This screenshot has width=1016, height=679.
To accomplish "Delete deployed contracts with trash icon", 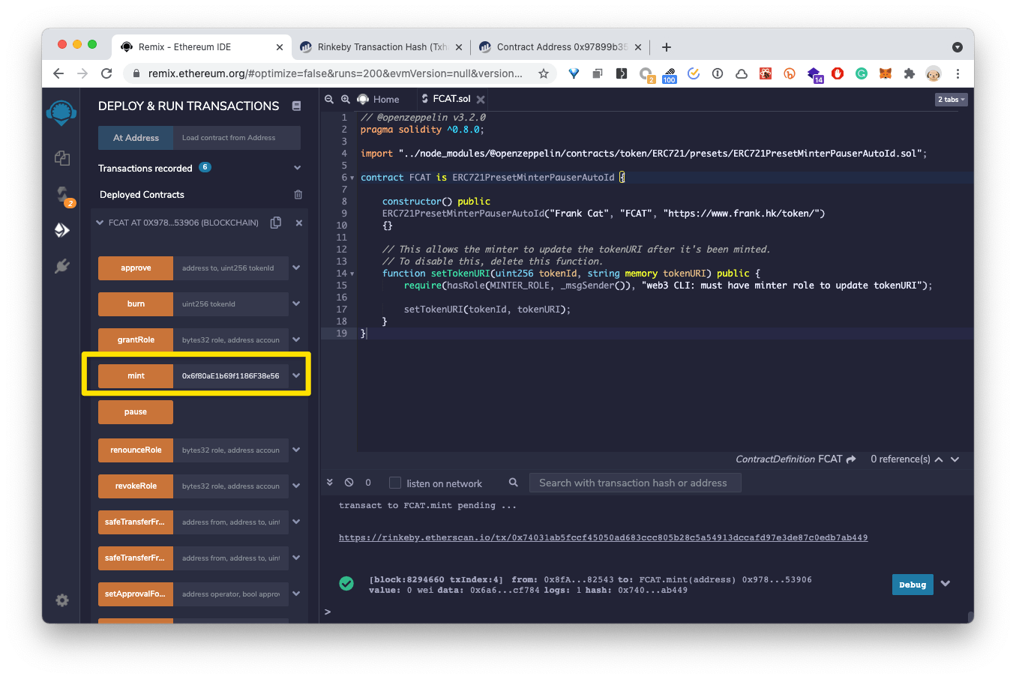I will (298, 195).
